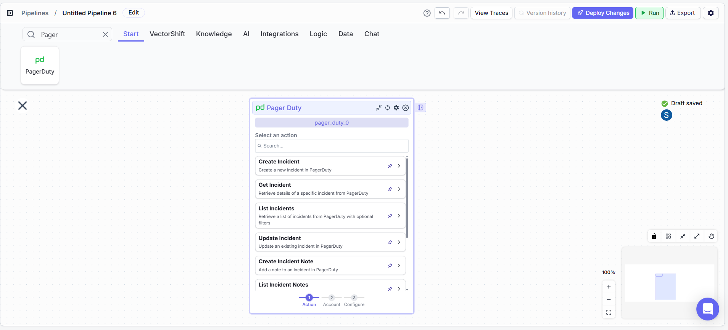The image size is (728, 330).
Task: Click the Export button
Action: [683, 13]
